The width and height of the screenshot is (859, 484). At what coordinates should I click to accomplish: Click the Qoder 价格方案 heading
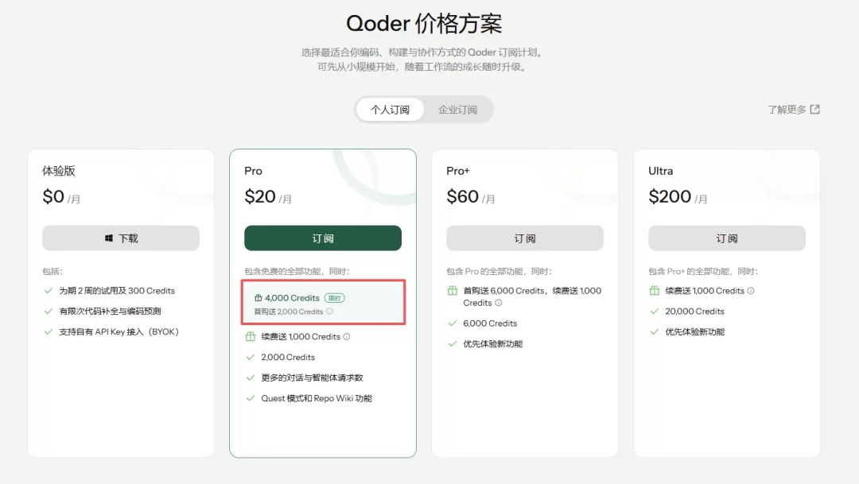tap(424, 24)
